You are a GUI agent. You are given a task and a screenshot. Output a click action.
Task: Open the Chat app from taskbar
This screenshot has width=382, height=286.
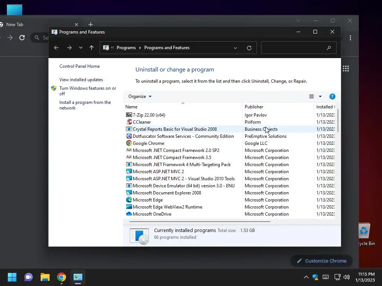click(28, 277)
